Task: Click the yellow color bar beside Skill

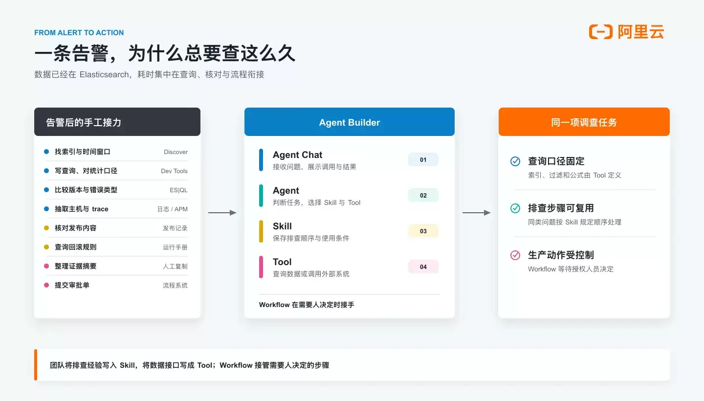Action: [261, 231]
